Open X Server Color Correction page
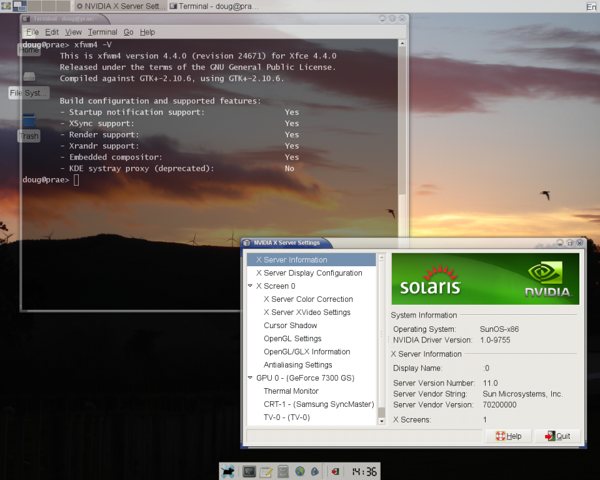The width and height of the screenshot is (600, 480). click(311, 299)
